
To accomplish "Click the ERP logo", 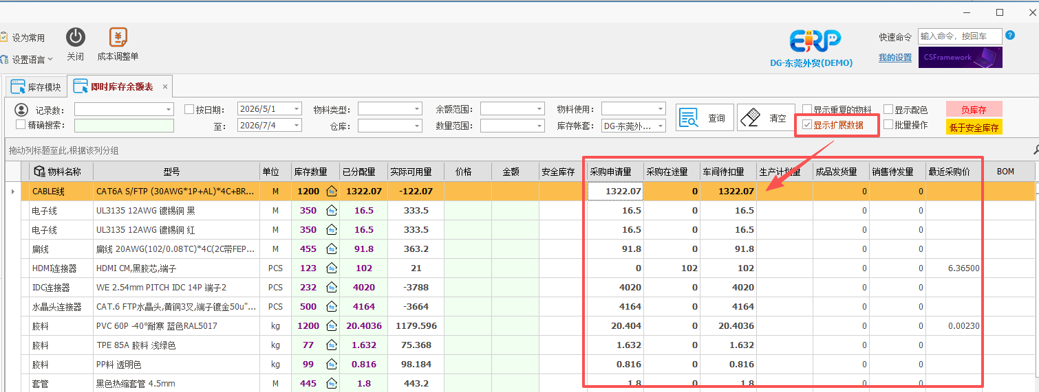I will [x=815, y=41].
